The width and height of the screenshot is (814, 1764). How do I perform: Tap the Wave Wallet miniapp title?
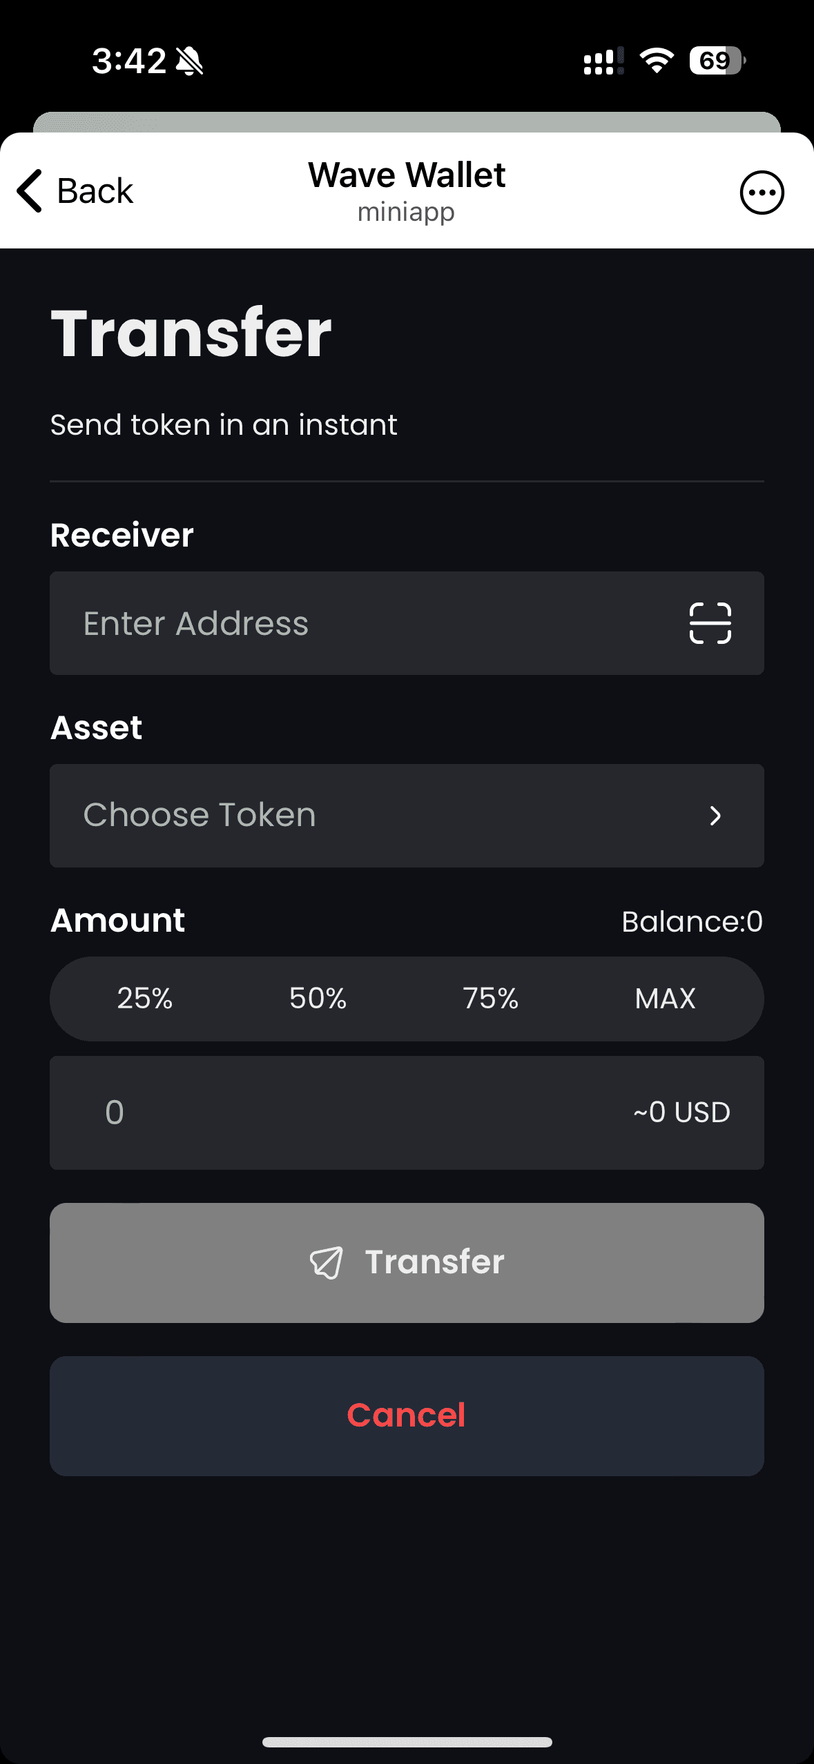point(407,190)
